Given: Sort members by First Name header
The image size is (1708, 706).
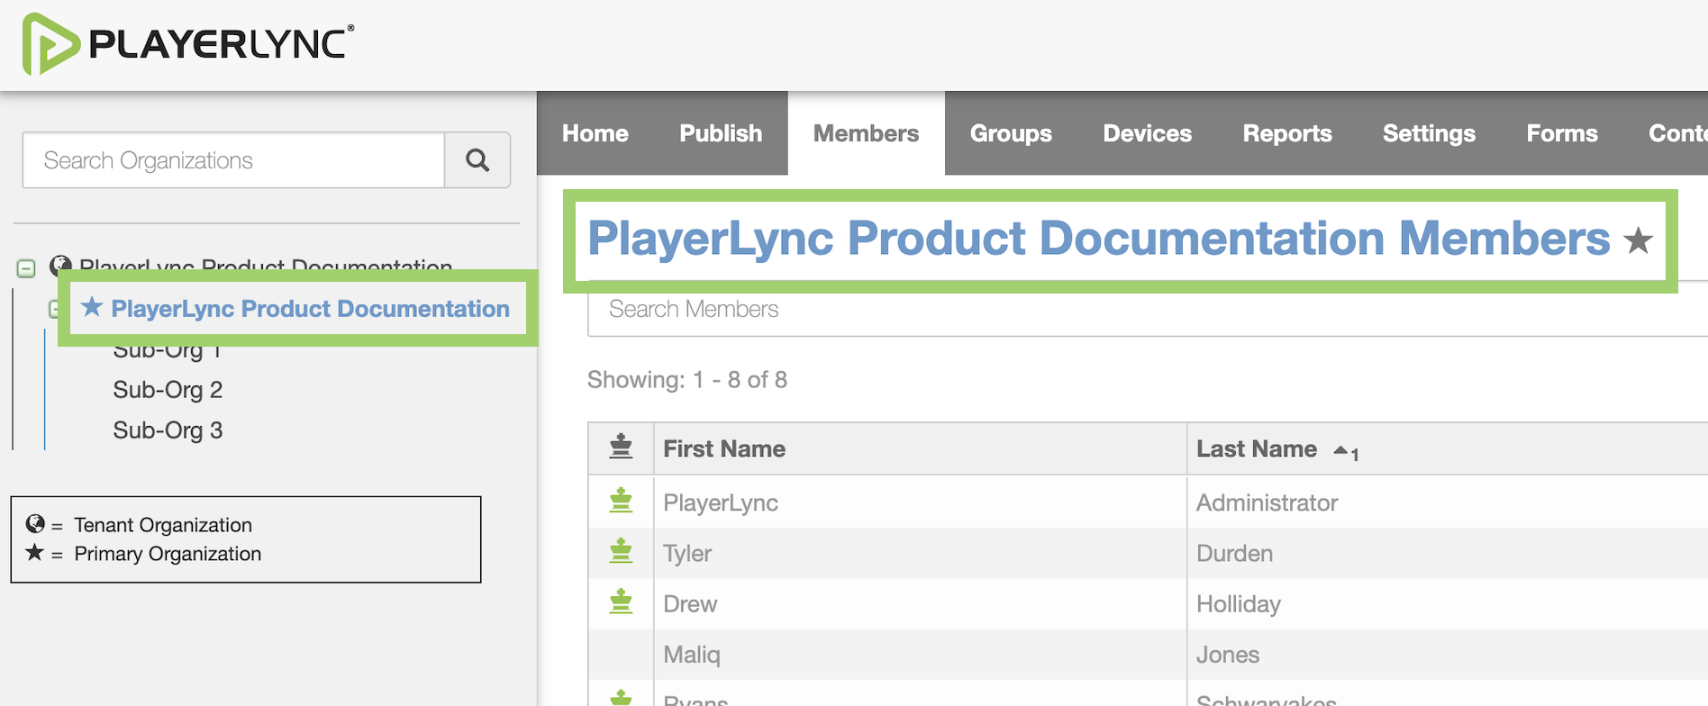Looking at the screenshot, I should point(724,448).
